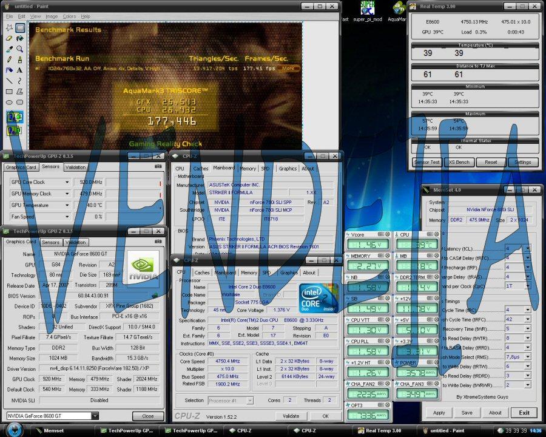Open the Command per Clock (CpC) dropdown
Image resolution: width=546 pixels, height=437 pixels.
(x=528, y=286)
